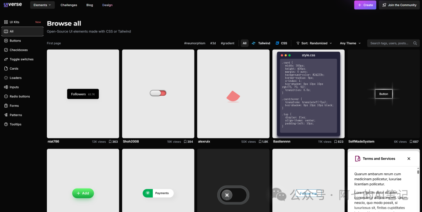Image resolution: width=422 pixels, height=212 pixels.
Task: Open Forms category in sidebar
Action: (22, 106)
